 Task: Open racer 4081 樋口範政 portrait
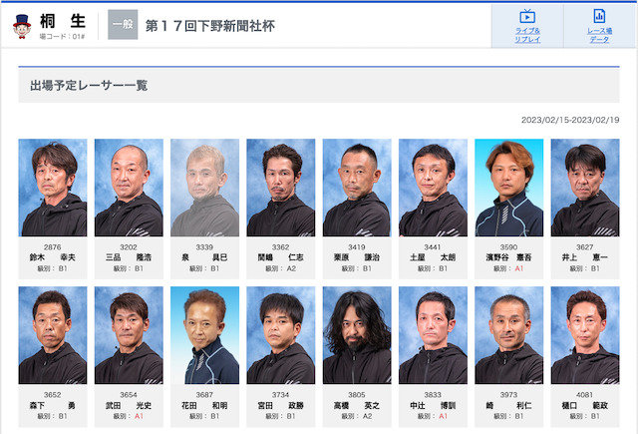585,335
